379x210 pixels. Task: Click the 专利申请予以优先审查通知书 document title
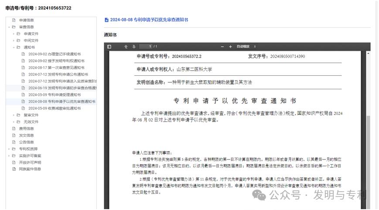point(235,101)
